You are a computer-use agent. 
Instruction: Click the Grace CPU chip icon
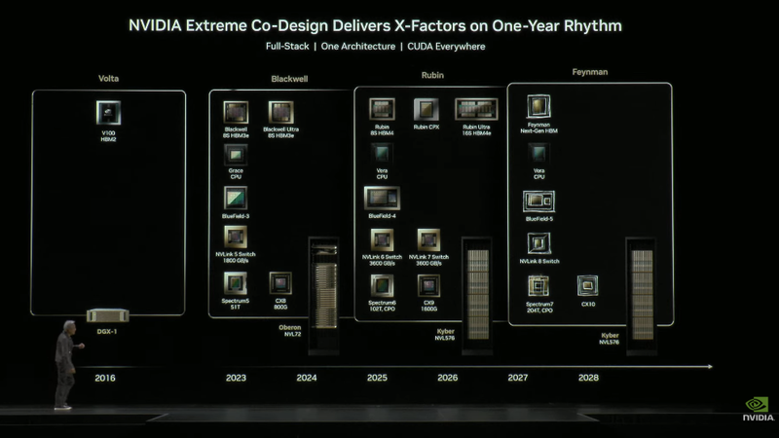pos(236,155)
